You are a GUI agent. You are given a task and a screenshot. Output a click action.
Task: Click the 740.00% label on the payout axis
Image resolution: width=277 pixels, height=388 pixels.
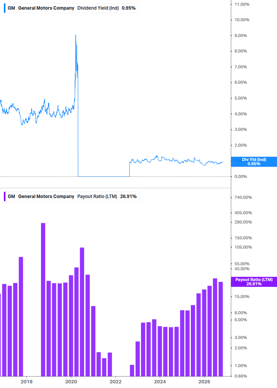[x=243, y=197]
